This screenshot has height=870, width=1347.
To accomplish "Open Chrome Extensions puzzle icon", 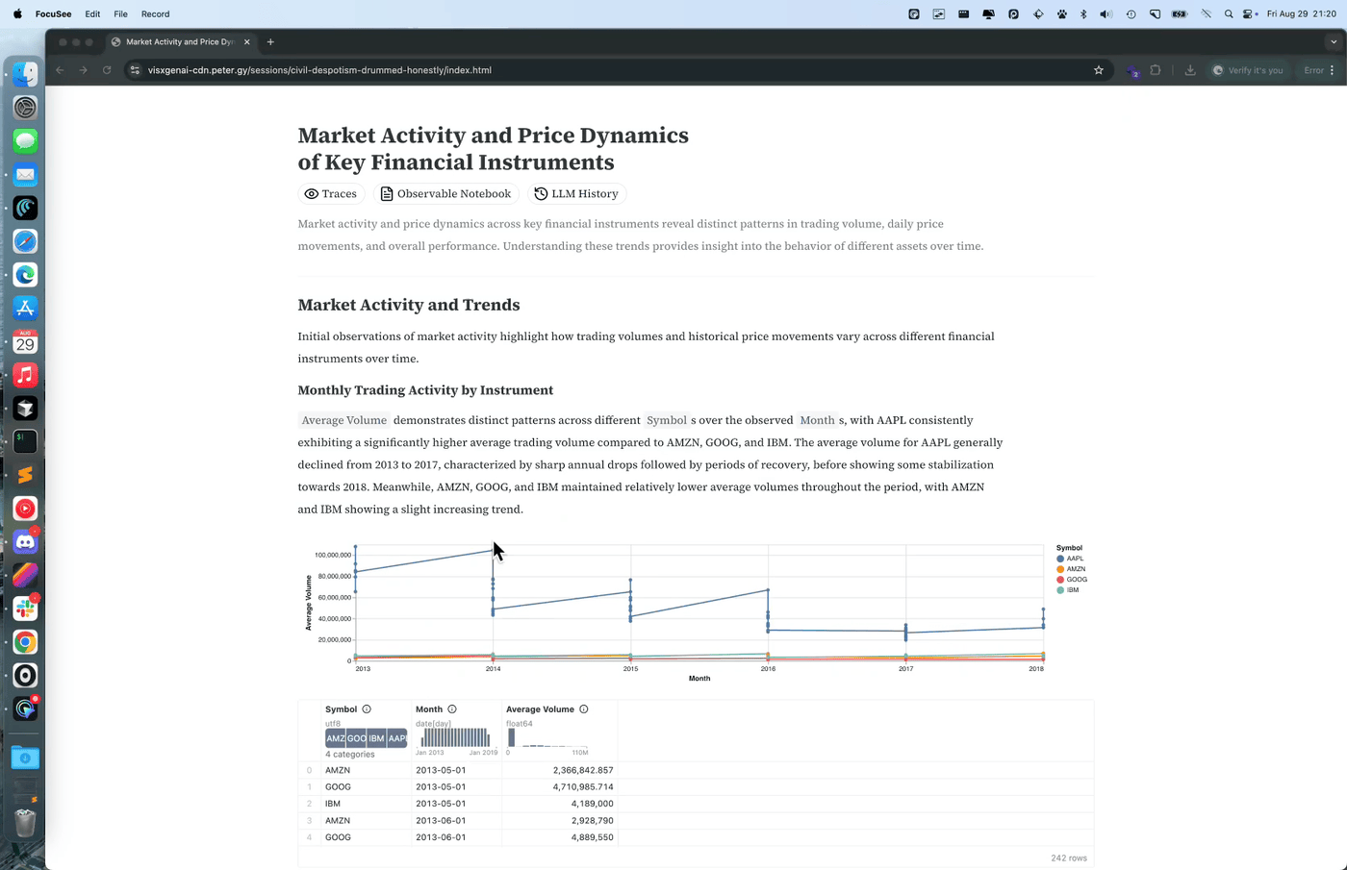I will pos(1156,70).
